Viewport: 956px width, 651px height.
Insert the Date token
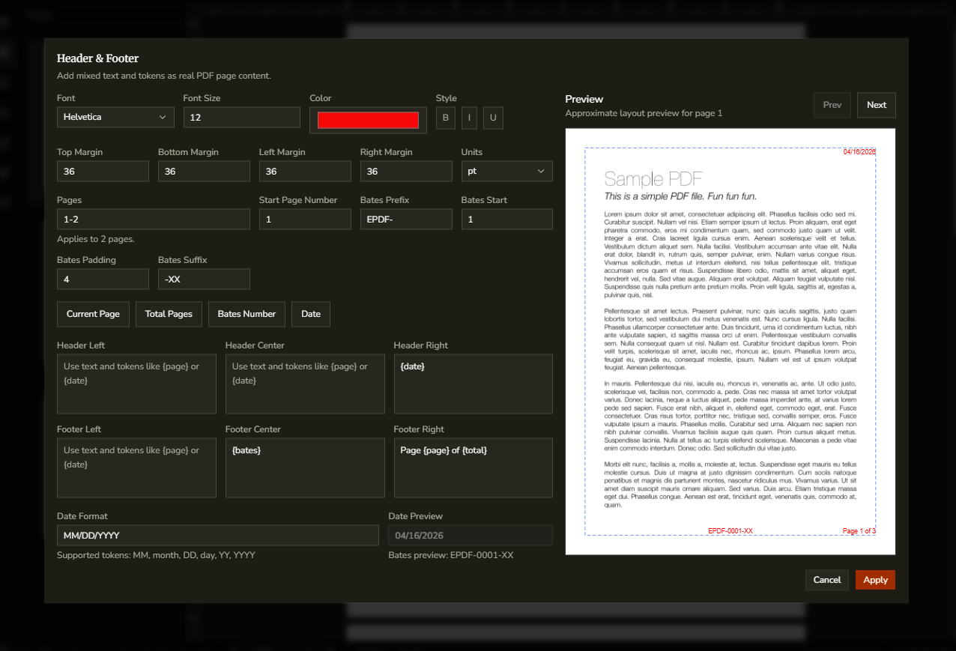click(x=311, y=314)
